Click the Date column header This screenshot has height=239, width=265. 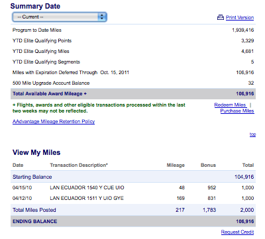[x=18, y=166]
